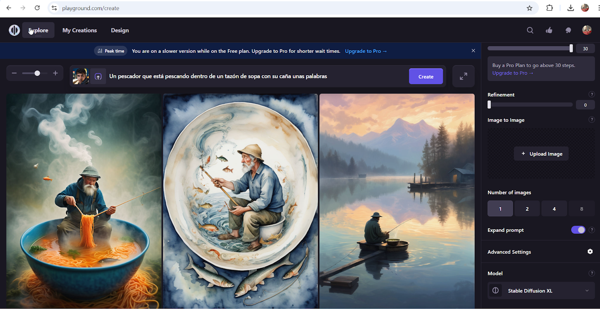Switch to the My Creations tab
This screenshot has height=309, width=600.
click(79, 30)
